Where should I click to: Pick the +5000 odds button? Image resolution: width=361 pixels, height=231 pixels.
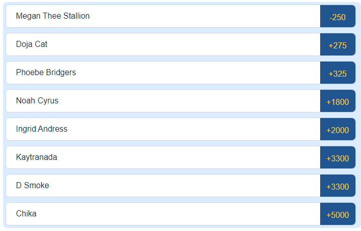337,214
